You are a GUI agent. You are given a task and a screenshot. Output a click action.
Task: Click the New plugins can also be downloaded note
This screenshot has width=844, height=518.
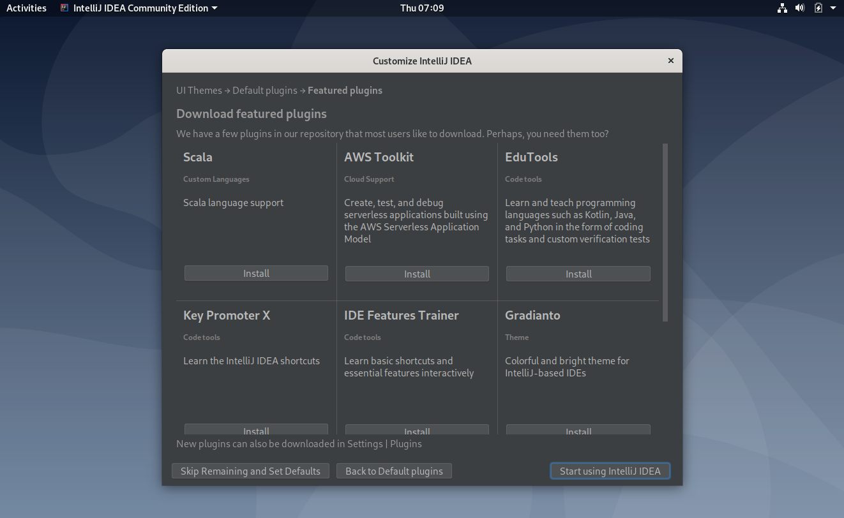[x=299, y=443]
